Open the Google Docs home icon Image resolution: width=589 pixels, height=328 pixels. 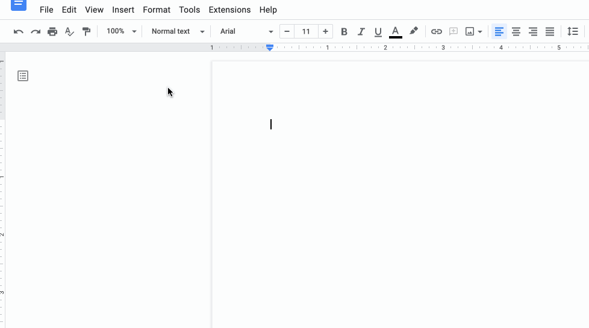19,5
